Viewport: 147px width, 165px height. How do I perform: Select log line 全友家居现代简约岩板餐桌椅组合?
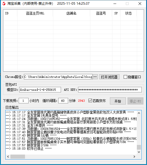68,122
